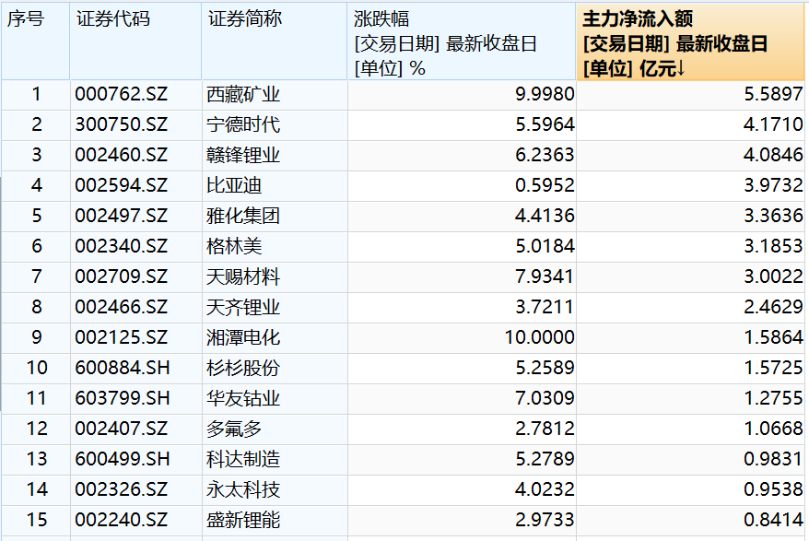Viewport: 809px width, 541px height.
Task: Select 涨跌幅 value 2.9733
Action: [545, 521]
